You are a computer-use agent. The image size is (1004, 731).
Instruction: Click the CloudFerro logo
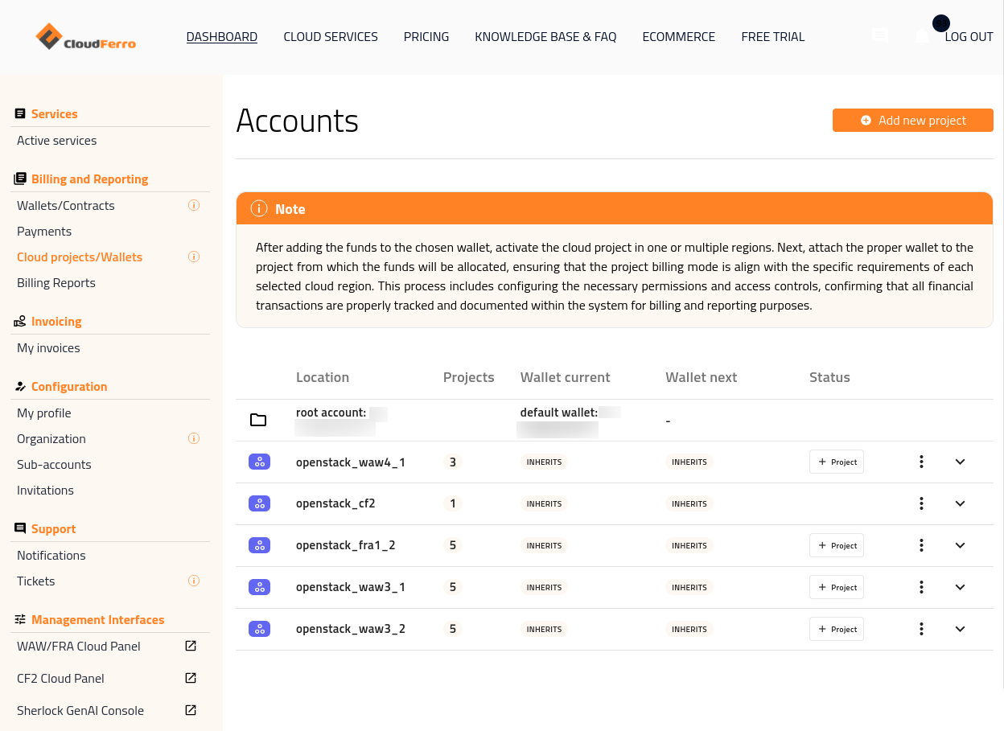coord(86,37)
